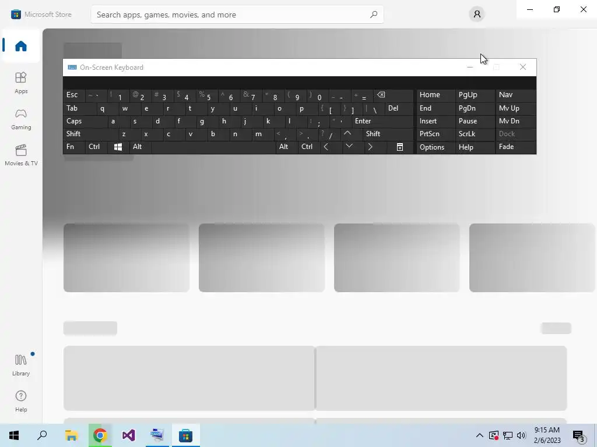597x447 pixels.
Task: Toggle the ScrLk key
Action: point(475,134)
